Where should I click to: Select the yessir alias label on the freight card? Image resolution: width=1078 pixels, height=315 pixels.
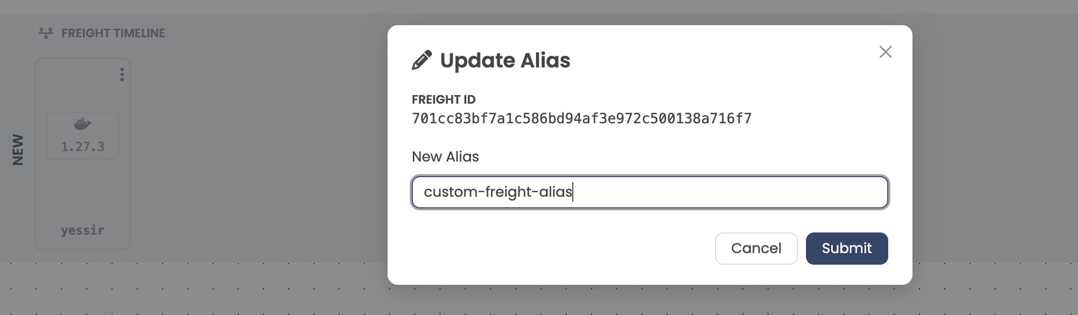[83, 230]
